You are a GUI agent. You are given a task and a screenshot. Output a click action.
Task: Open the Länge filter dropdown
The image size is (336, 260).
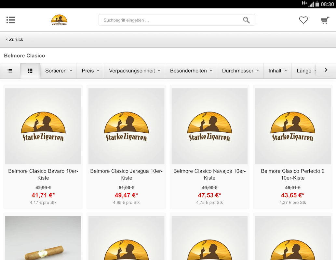pos(304,71)
